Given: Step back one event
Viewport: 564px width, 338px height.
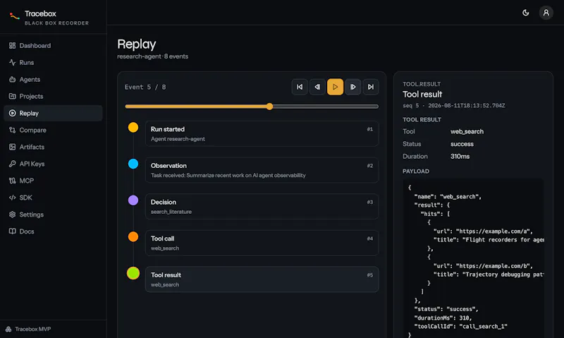Looking at the screenshot, I should pyautogui.click(x=317, y=87).
